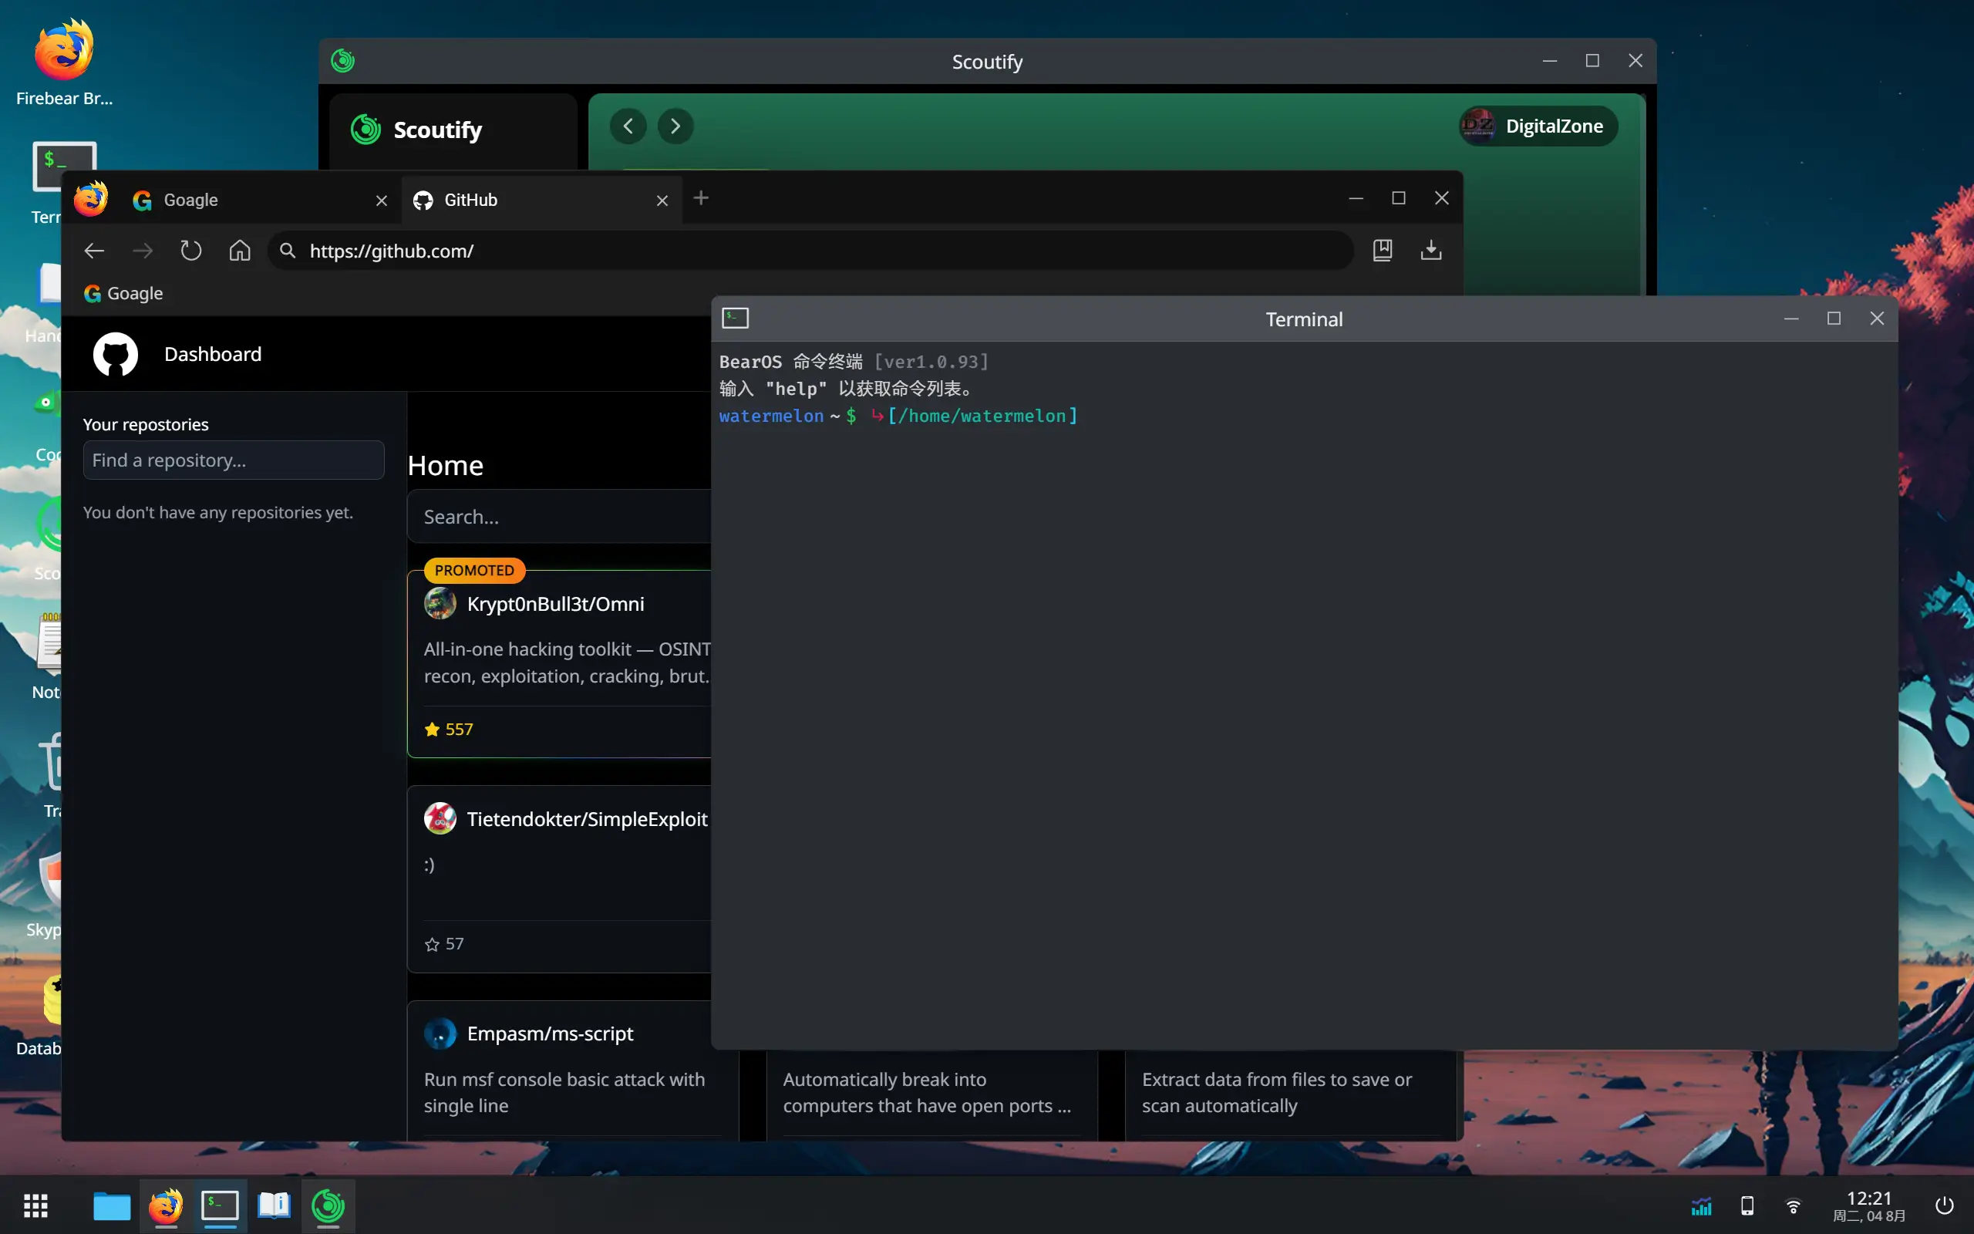Open the file manager from the taskbar
This screenshot has height=1234, width=1974.
[x=112, y=1205]
